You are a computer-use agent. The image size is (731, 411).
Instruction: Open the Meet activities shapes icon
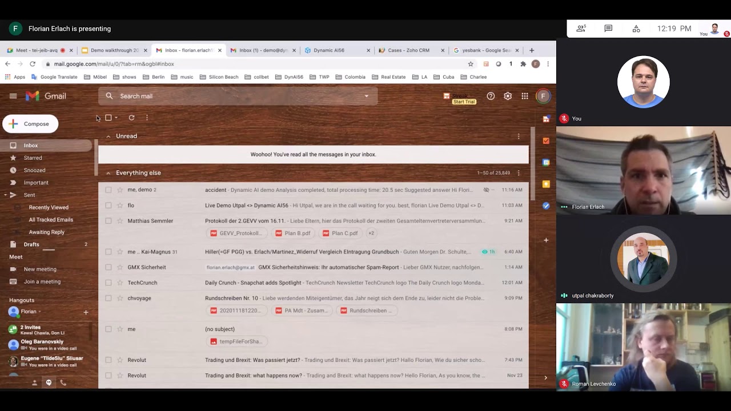636,29
